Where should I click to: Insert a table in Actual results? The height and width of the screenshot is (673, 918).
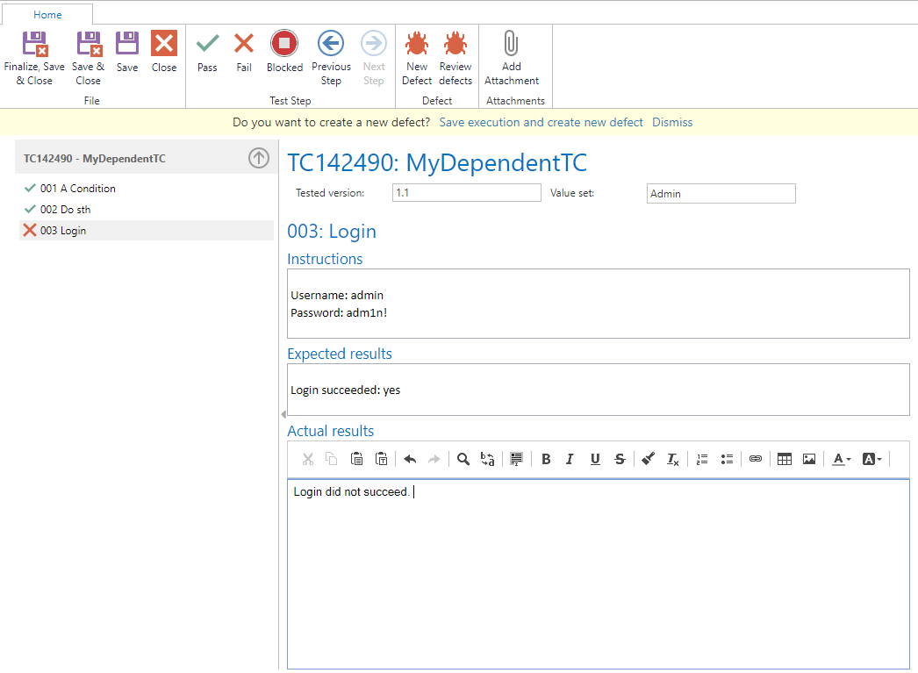[785, 459]
